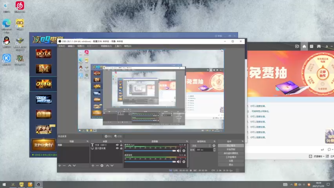Pop out the transitions dock icon
This screenshot has height=188, width=334.
click(x=214, y=141)
